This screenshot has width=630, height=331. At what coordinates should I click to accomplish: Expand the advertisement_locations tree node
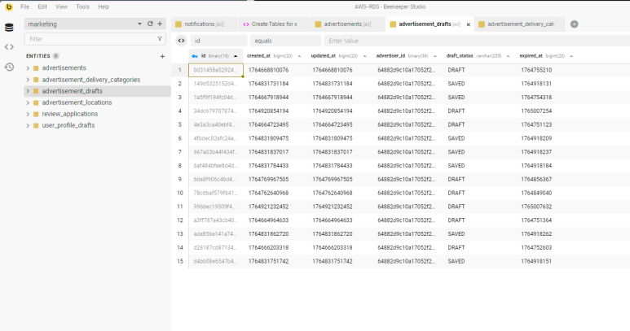pos(28,102)
